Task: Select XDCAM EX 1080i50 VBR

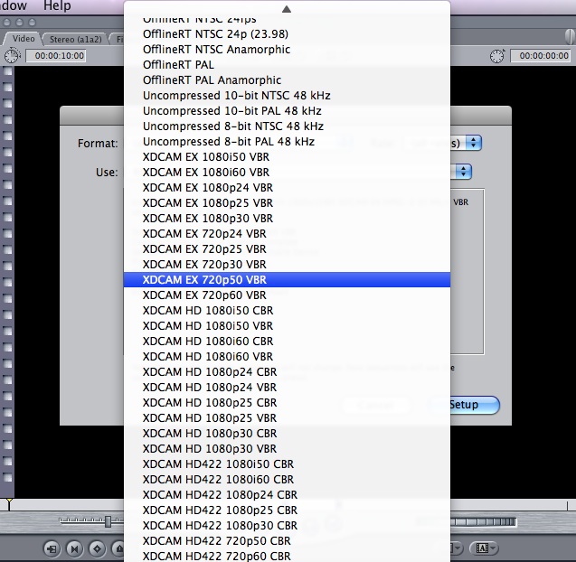Action: tap(287, 156)
